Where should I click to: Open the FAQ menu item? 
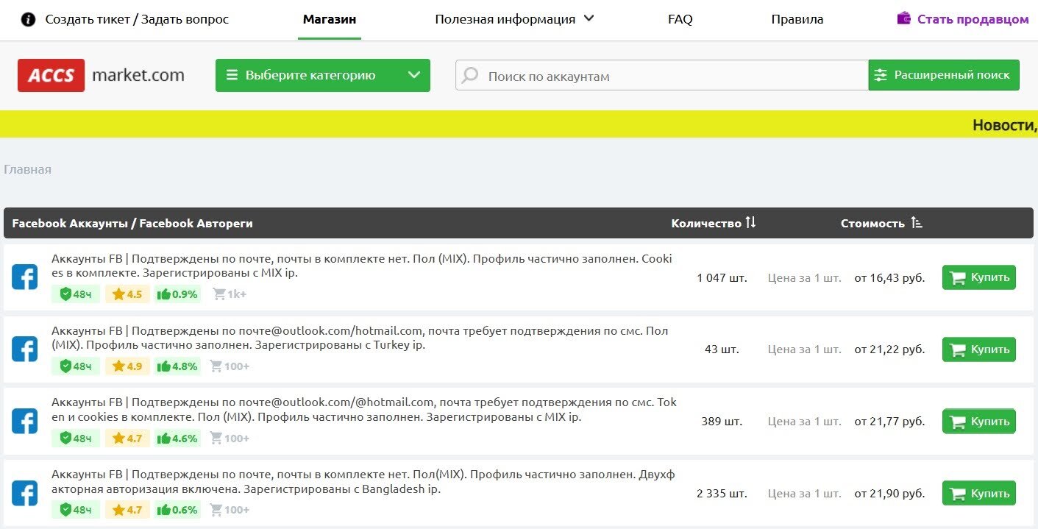(x=679, y=19)
